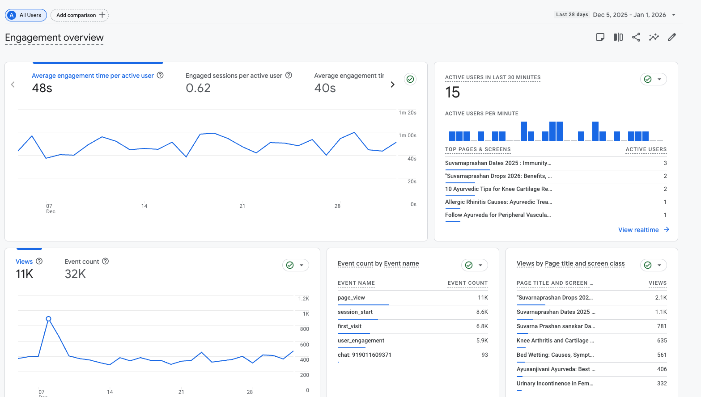Screen dimensions: 701x397
Task: Click the session_start event name
Action: (x=355, y=312)
